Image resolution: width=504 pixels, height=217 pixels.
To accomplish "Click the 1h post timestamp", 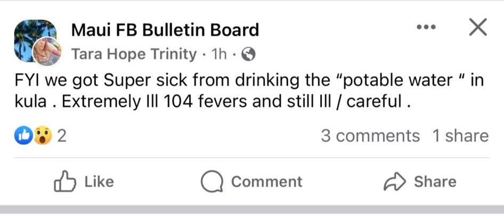I will click(220, 54).
